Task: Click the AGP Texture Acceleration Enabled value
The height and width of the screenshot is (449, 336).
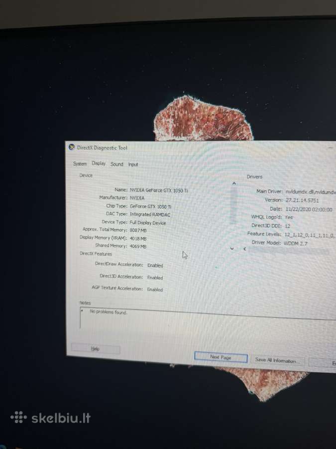Action: coord(155,289)
